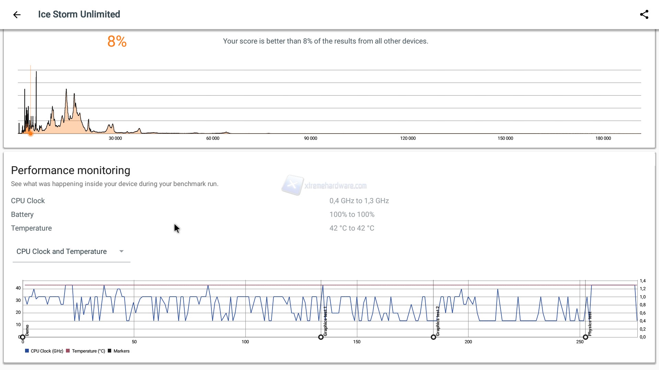Toggle Temperature series in chart legend
This screenshot has width=659, height=370.
tap(88, 351)
